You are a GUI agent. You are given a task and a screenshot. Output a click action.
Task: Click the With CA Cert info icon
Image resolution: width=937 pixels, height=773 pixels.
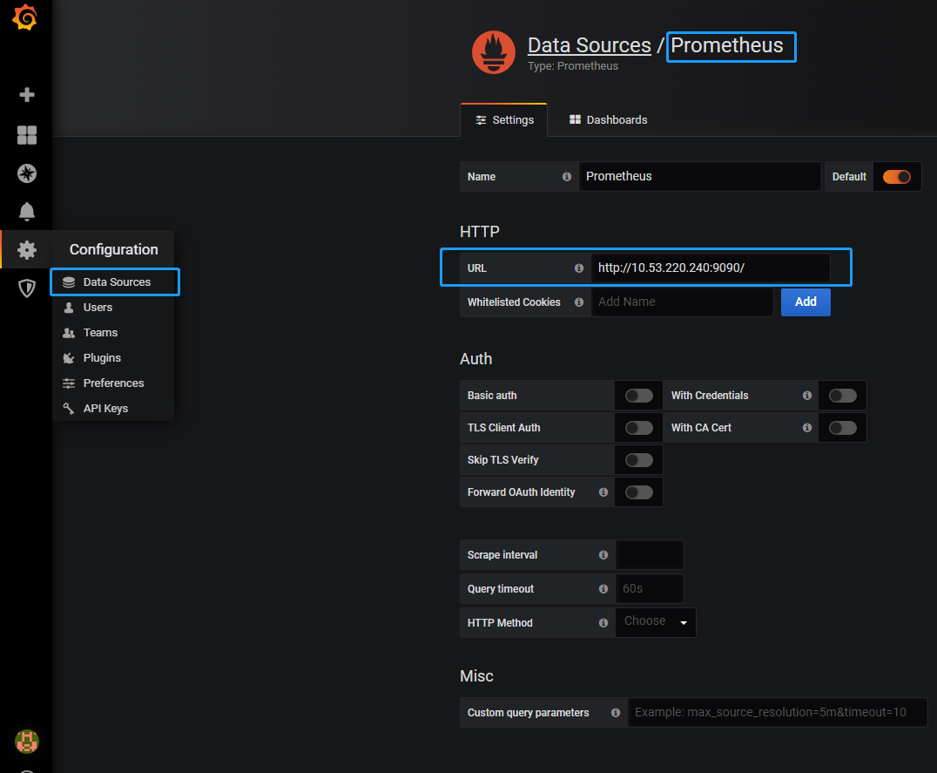(806, 427)
